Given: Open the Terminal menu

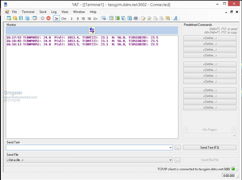Looking at the screenshot, I should click(28, 12).
